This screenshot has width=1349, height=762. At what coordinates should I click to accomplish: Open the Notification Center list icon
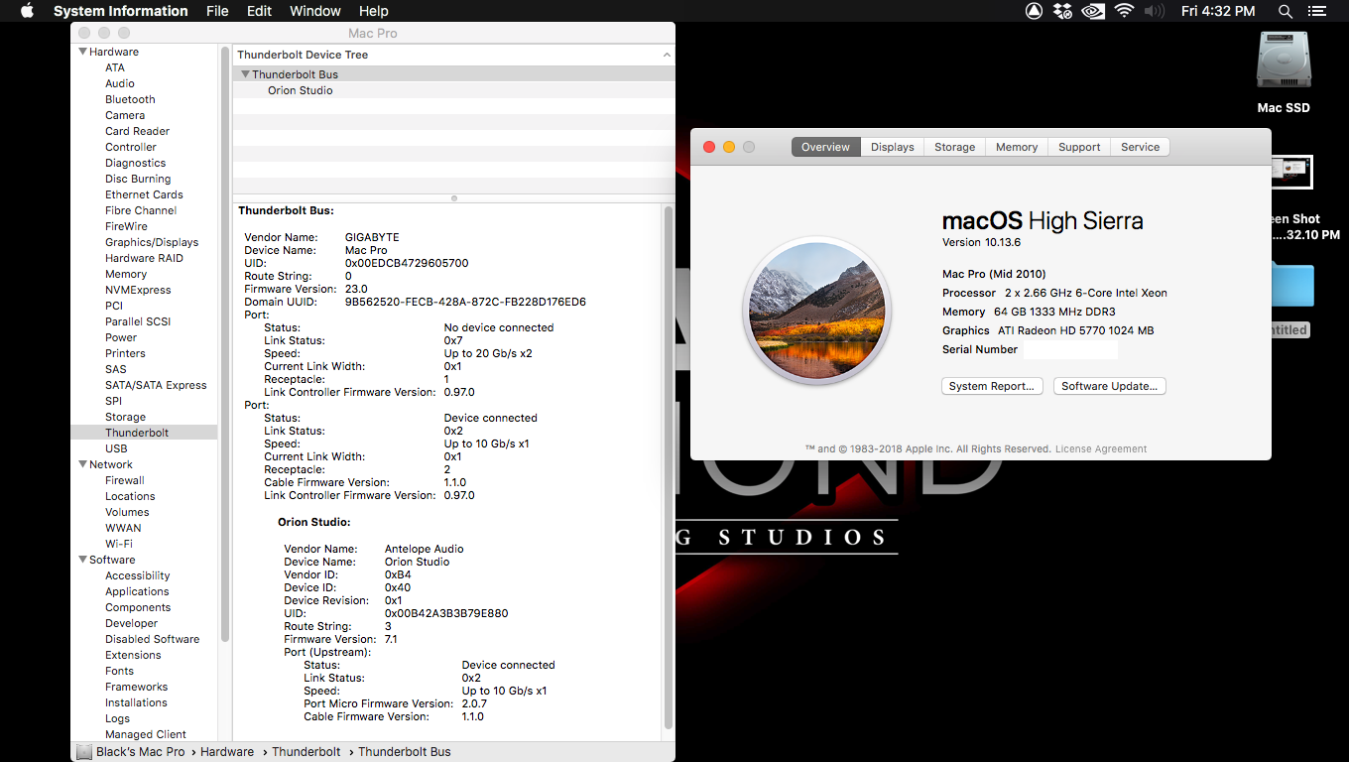click(x=1317, y=11)
